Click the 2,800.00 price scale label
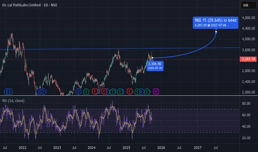 coord(249,71)
